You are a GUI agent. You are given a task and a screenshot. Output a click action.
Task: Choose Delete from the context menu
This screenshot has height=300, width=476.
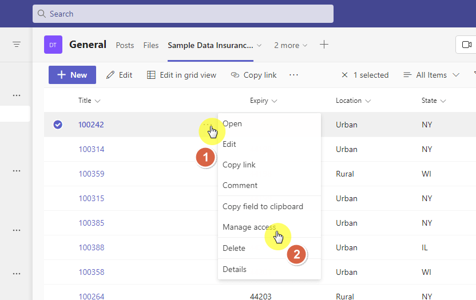coord(269,248)
